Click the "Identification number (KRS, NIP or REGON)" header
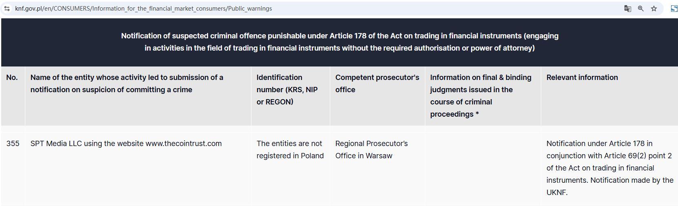This screenshot has width=678, height=206. (287, 90)
